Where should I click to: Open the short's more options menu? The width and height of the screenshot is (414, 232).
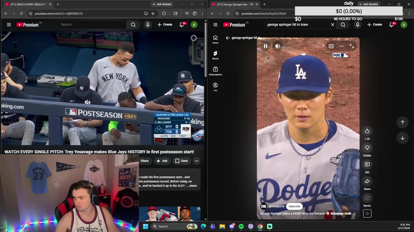341,46
